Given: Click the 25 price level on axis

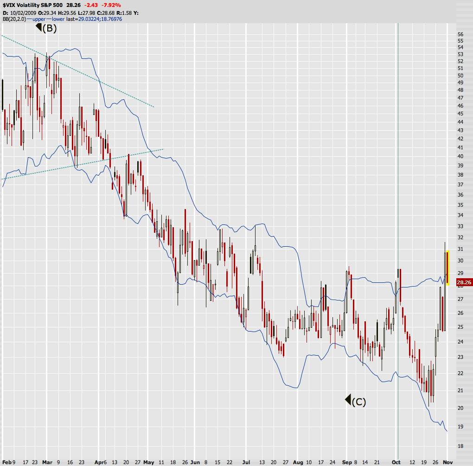Looking at the screenshot, I should pos(460,327).
